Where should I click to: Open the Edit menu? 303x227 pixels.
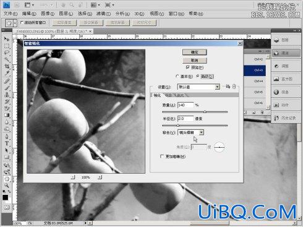(x=29, y=14)
